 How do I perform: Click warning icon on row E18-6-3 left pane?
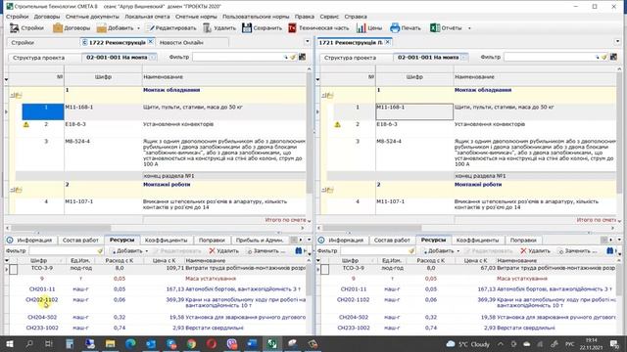coord(26,125)
